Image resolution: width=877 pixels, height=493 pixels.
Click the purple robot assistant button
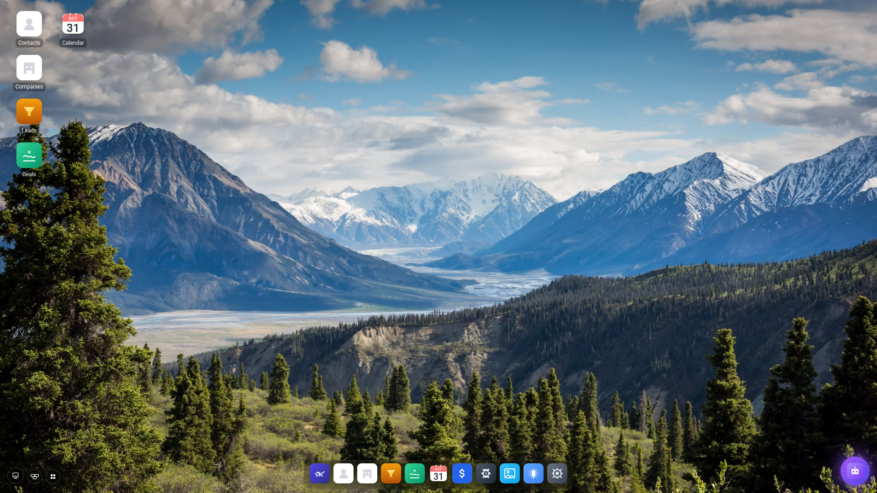(x=855, y=471)
